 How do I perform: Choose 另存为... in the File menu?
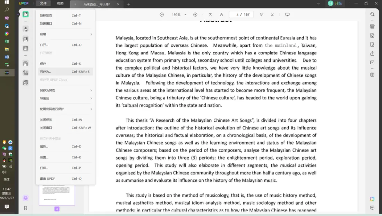click(66, 72)
